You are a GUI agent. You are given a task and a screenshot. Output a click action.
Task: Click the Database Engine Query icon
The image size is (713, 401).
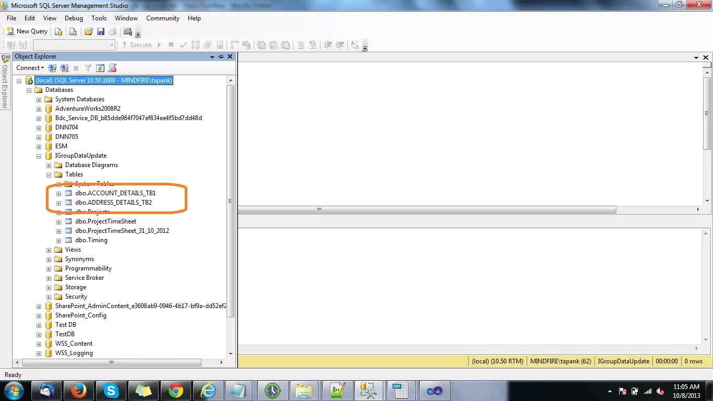58,31
